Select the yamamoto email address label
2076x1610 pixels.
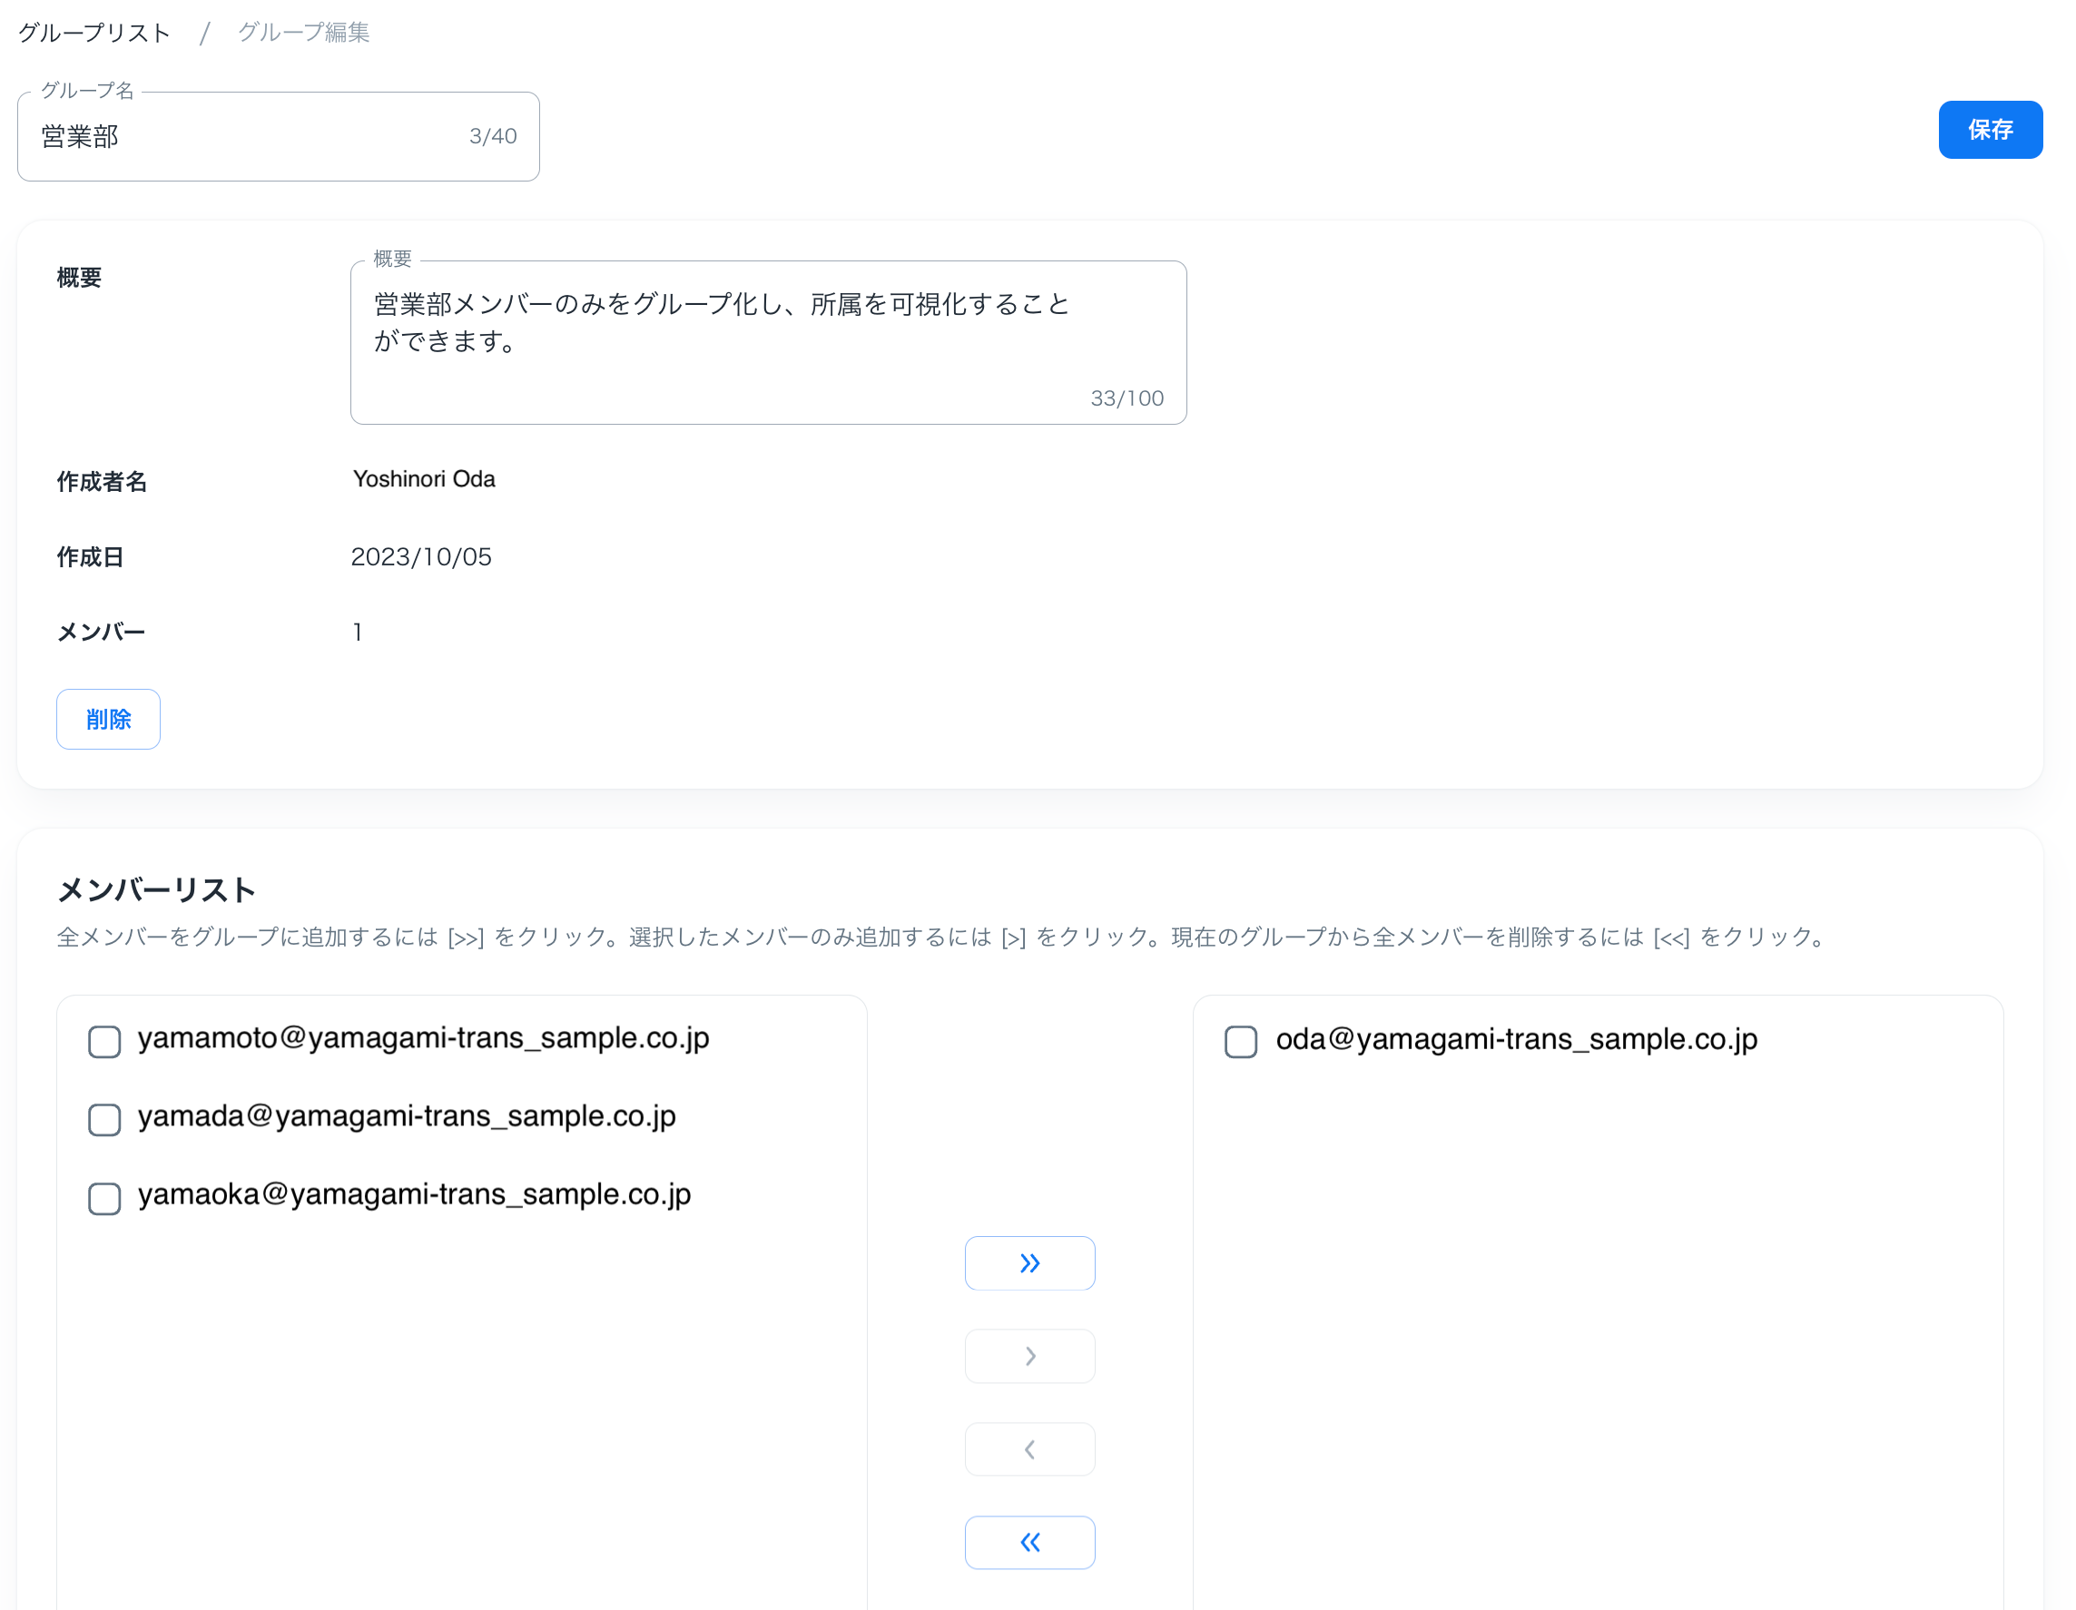pyautogui.click(x=423, y=1038)
